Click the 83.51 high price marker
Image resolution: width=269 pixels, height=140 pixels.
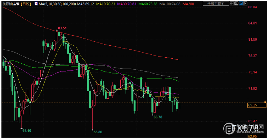pos(62,28)
